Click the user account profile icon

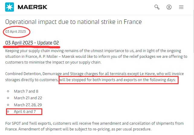169,7
